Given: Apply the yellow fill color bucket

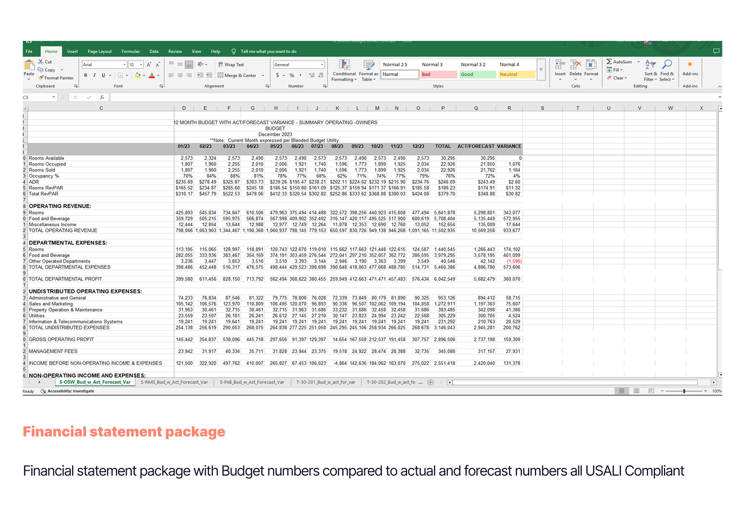Looking at the screenshot, I should 137,75.
